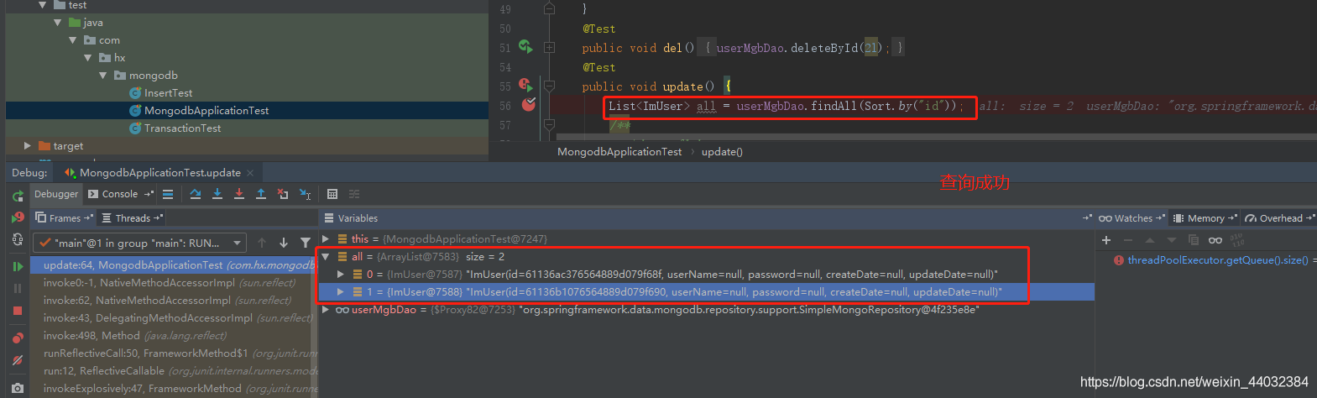Viewport: 1317px width, 398px height.
Task: Click MongodbApplicationTest breadcrumb
Action: point(619,152)
